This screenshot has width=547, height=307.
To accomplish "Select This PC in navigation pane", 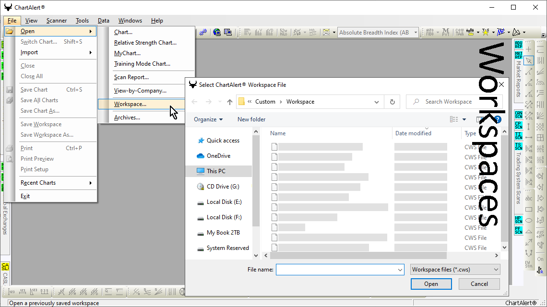I will point(219,171).
